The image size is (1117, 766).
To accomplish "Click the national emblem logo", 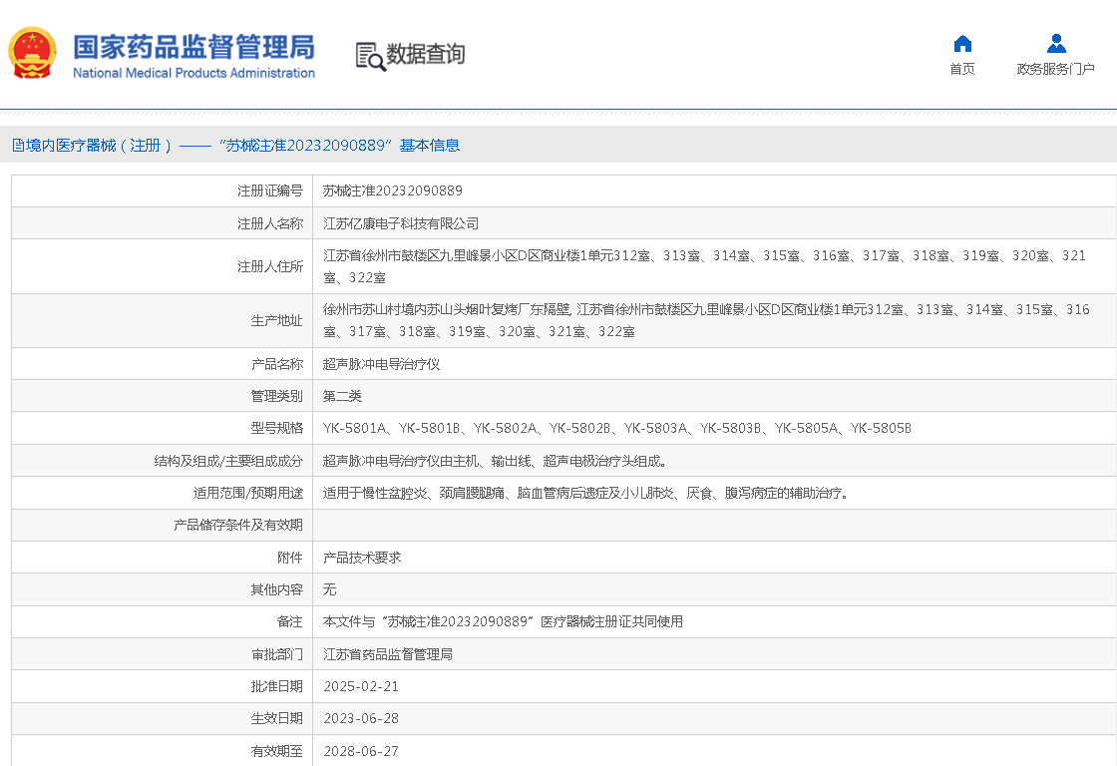I will pos(33,53).
